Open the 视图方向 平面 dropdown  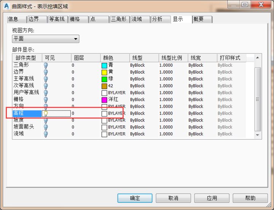click(46, 38)
